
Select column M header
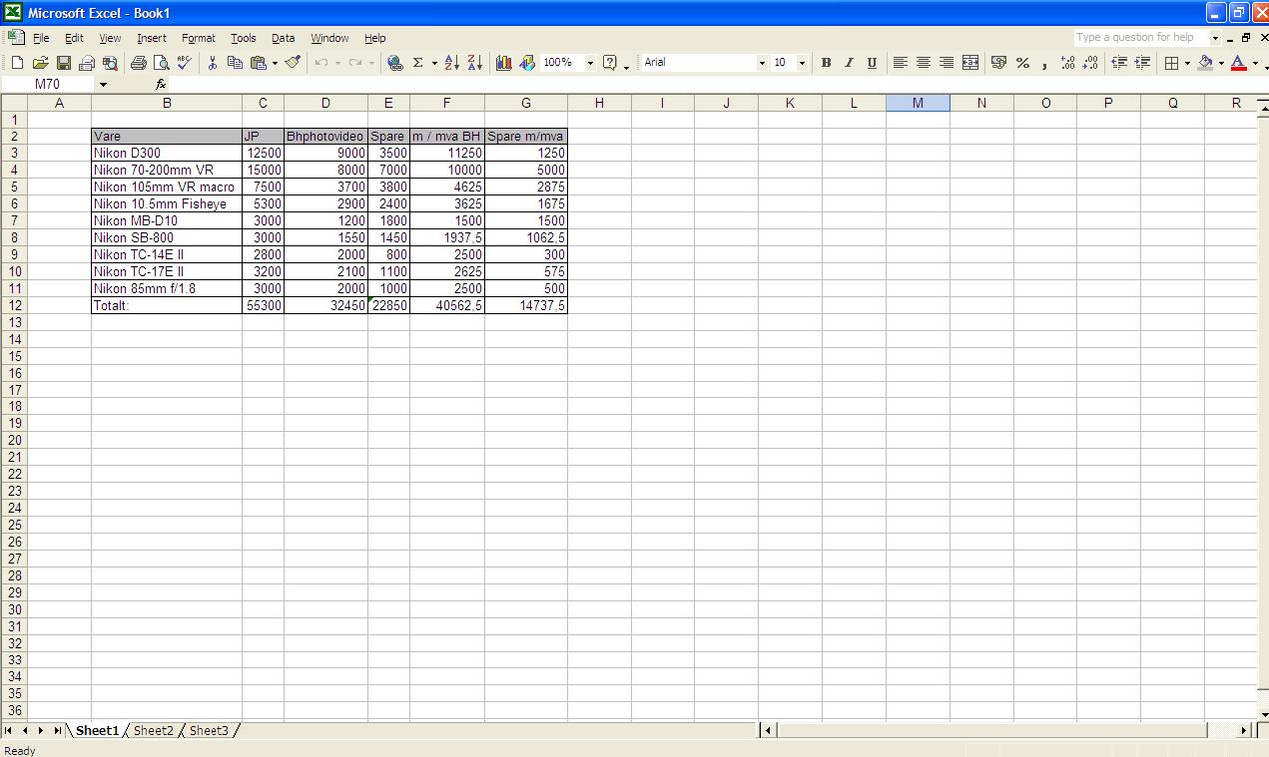pos(918,103)
